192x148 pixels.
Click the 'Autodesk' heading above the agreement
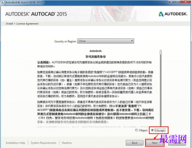click(96, 51)
